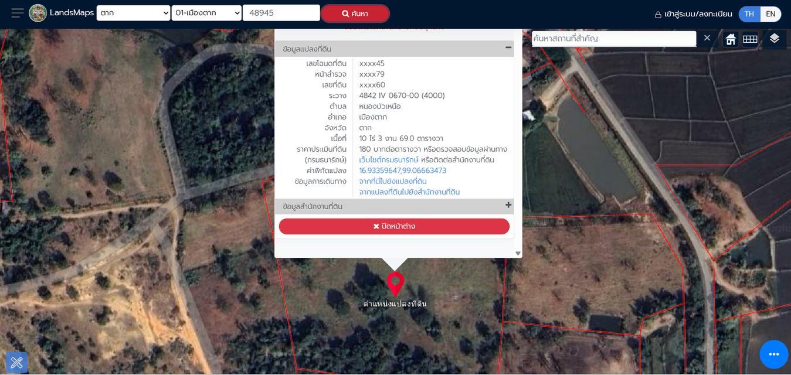Collapse the ข้อมูลแปลงที่ดิน section
Viewport: 791px width, 375px height.
508,48
